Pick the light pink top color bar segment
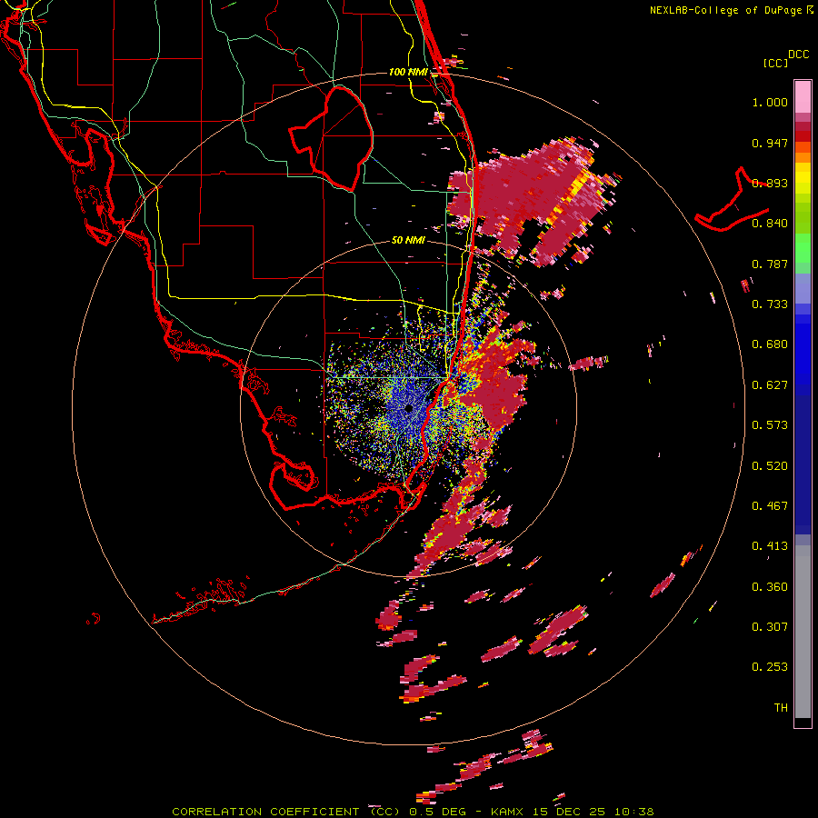The width and height of the screenshot is (818, 818). (803, 97)
